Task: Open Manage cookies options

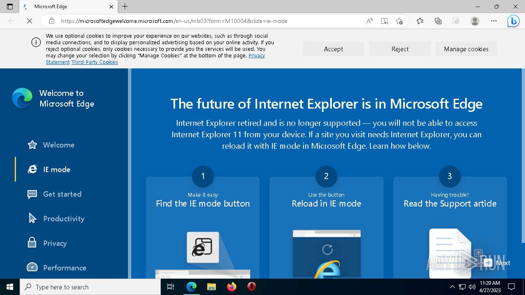Action: point(466,49)
